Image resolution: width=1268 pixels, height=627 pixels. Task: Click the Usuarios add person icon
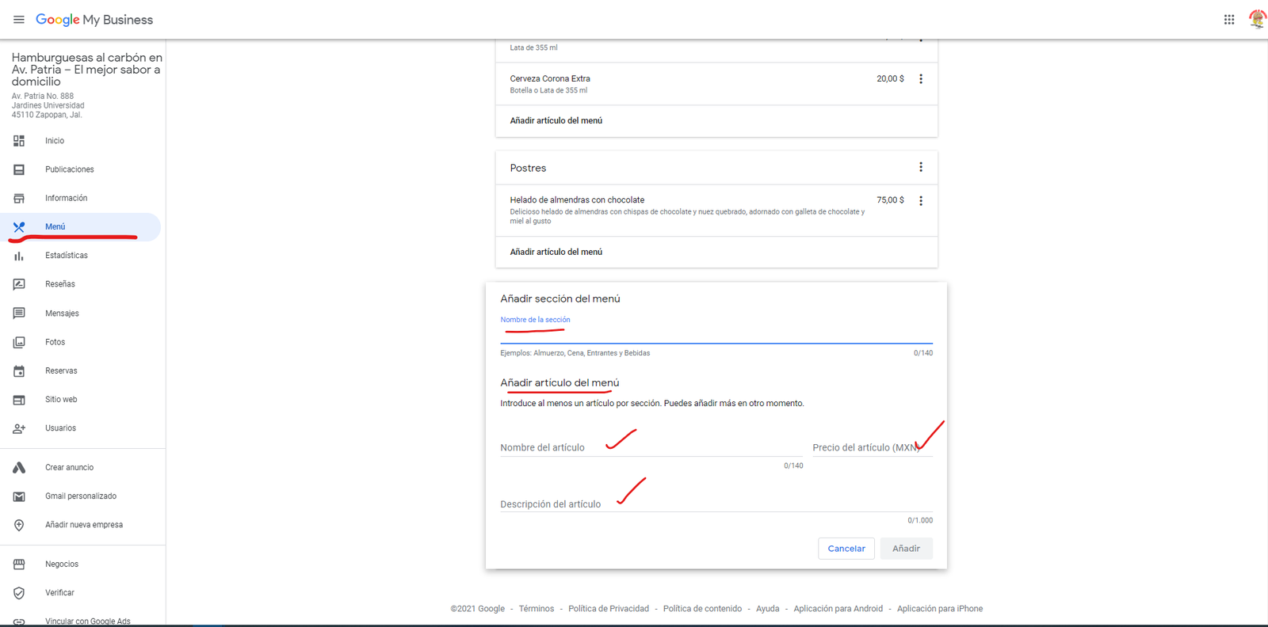pos(19,428)
